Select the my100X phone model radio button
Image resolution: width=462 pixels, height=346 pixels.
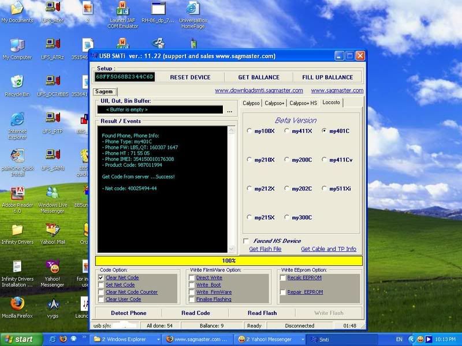[249, 131]
